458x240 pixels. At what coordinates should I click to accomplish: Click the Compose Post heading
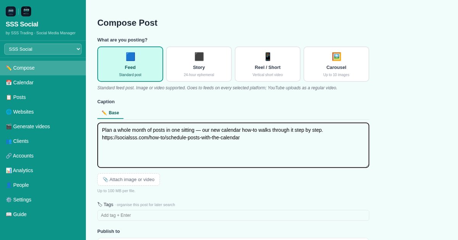pyautogui.click(x=127, y=23)
